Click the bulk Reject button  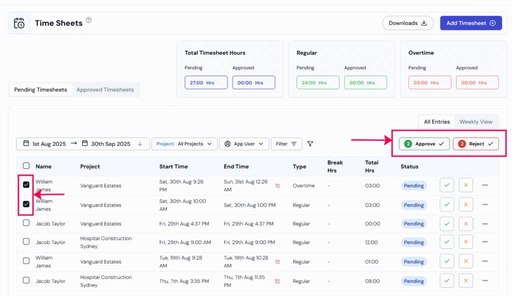point(475,144)
